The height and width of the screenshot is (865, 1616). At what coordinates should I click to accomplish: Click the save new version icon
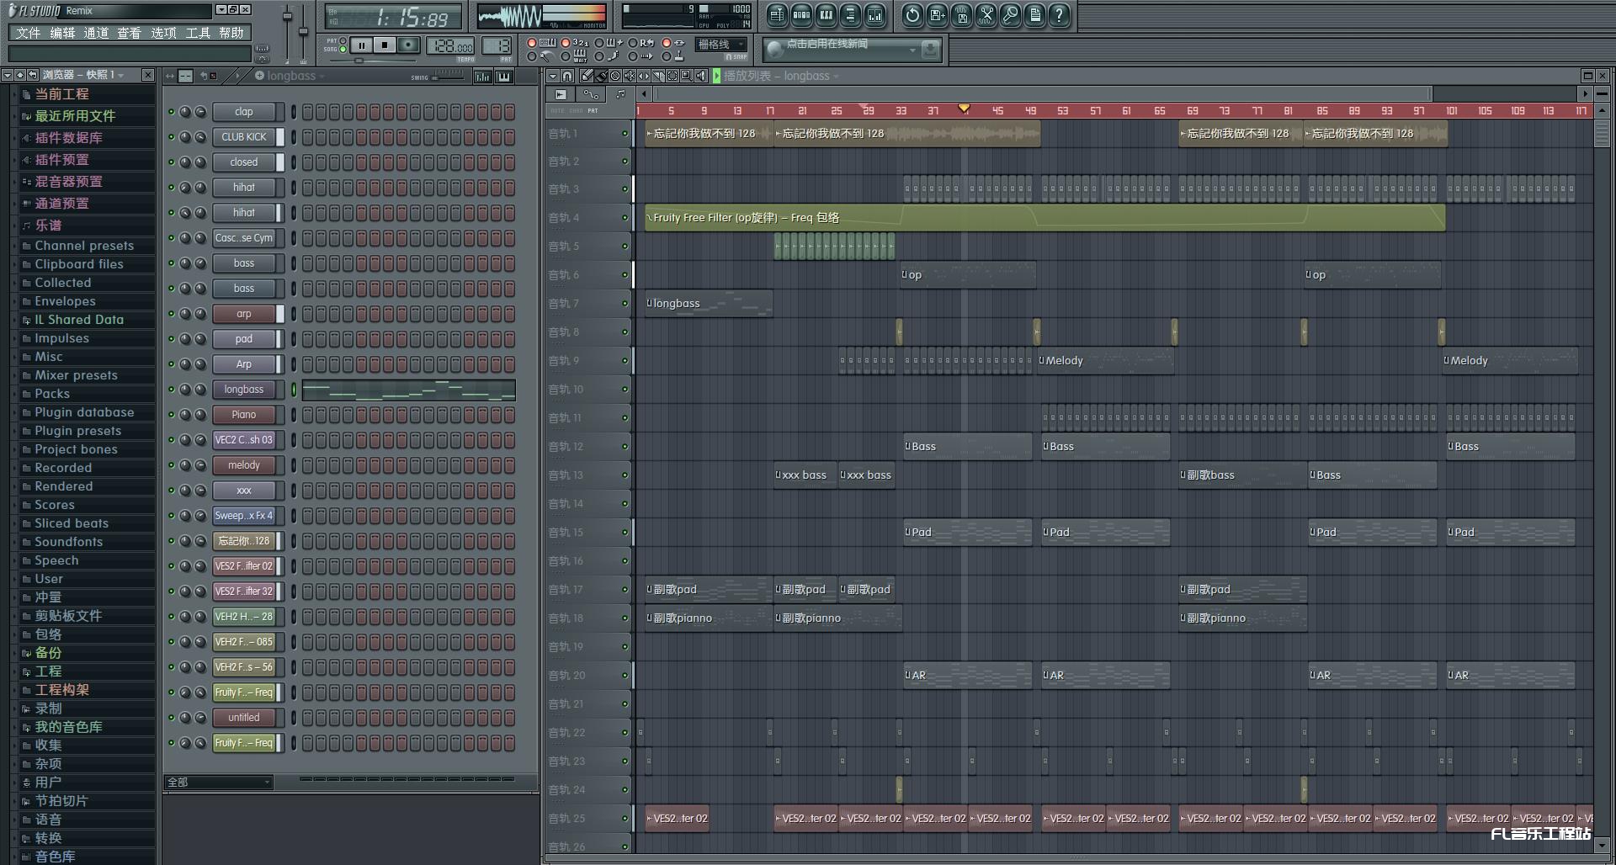(x=937, y=15)
